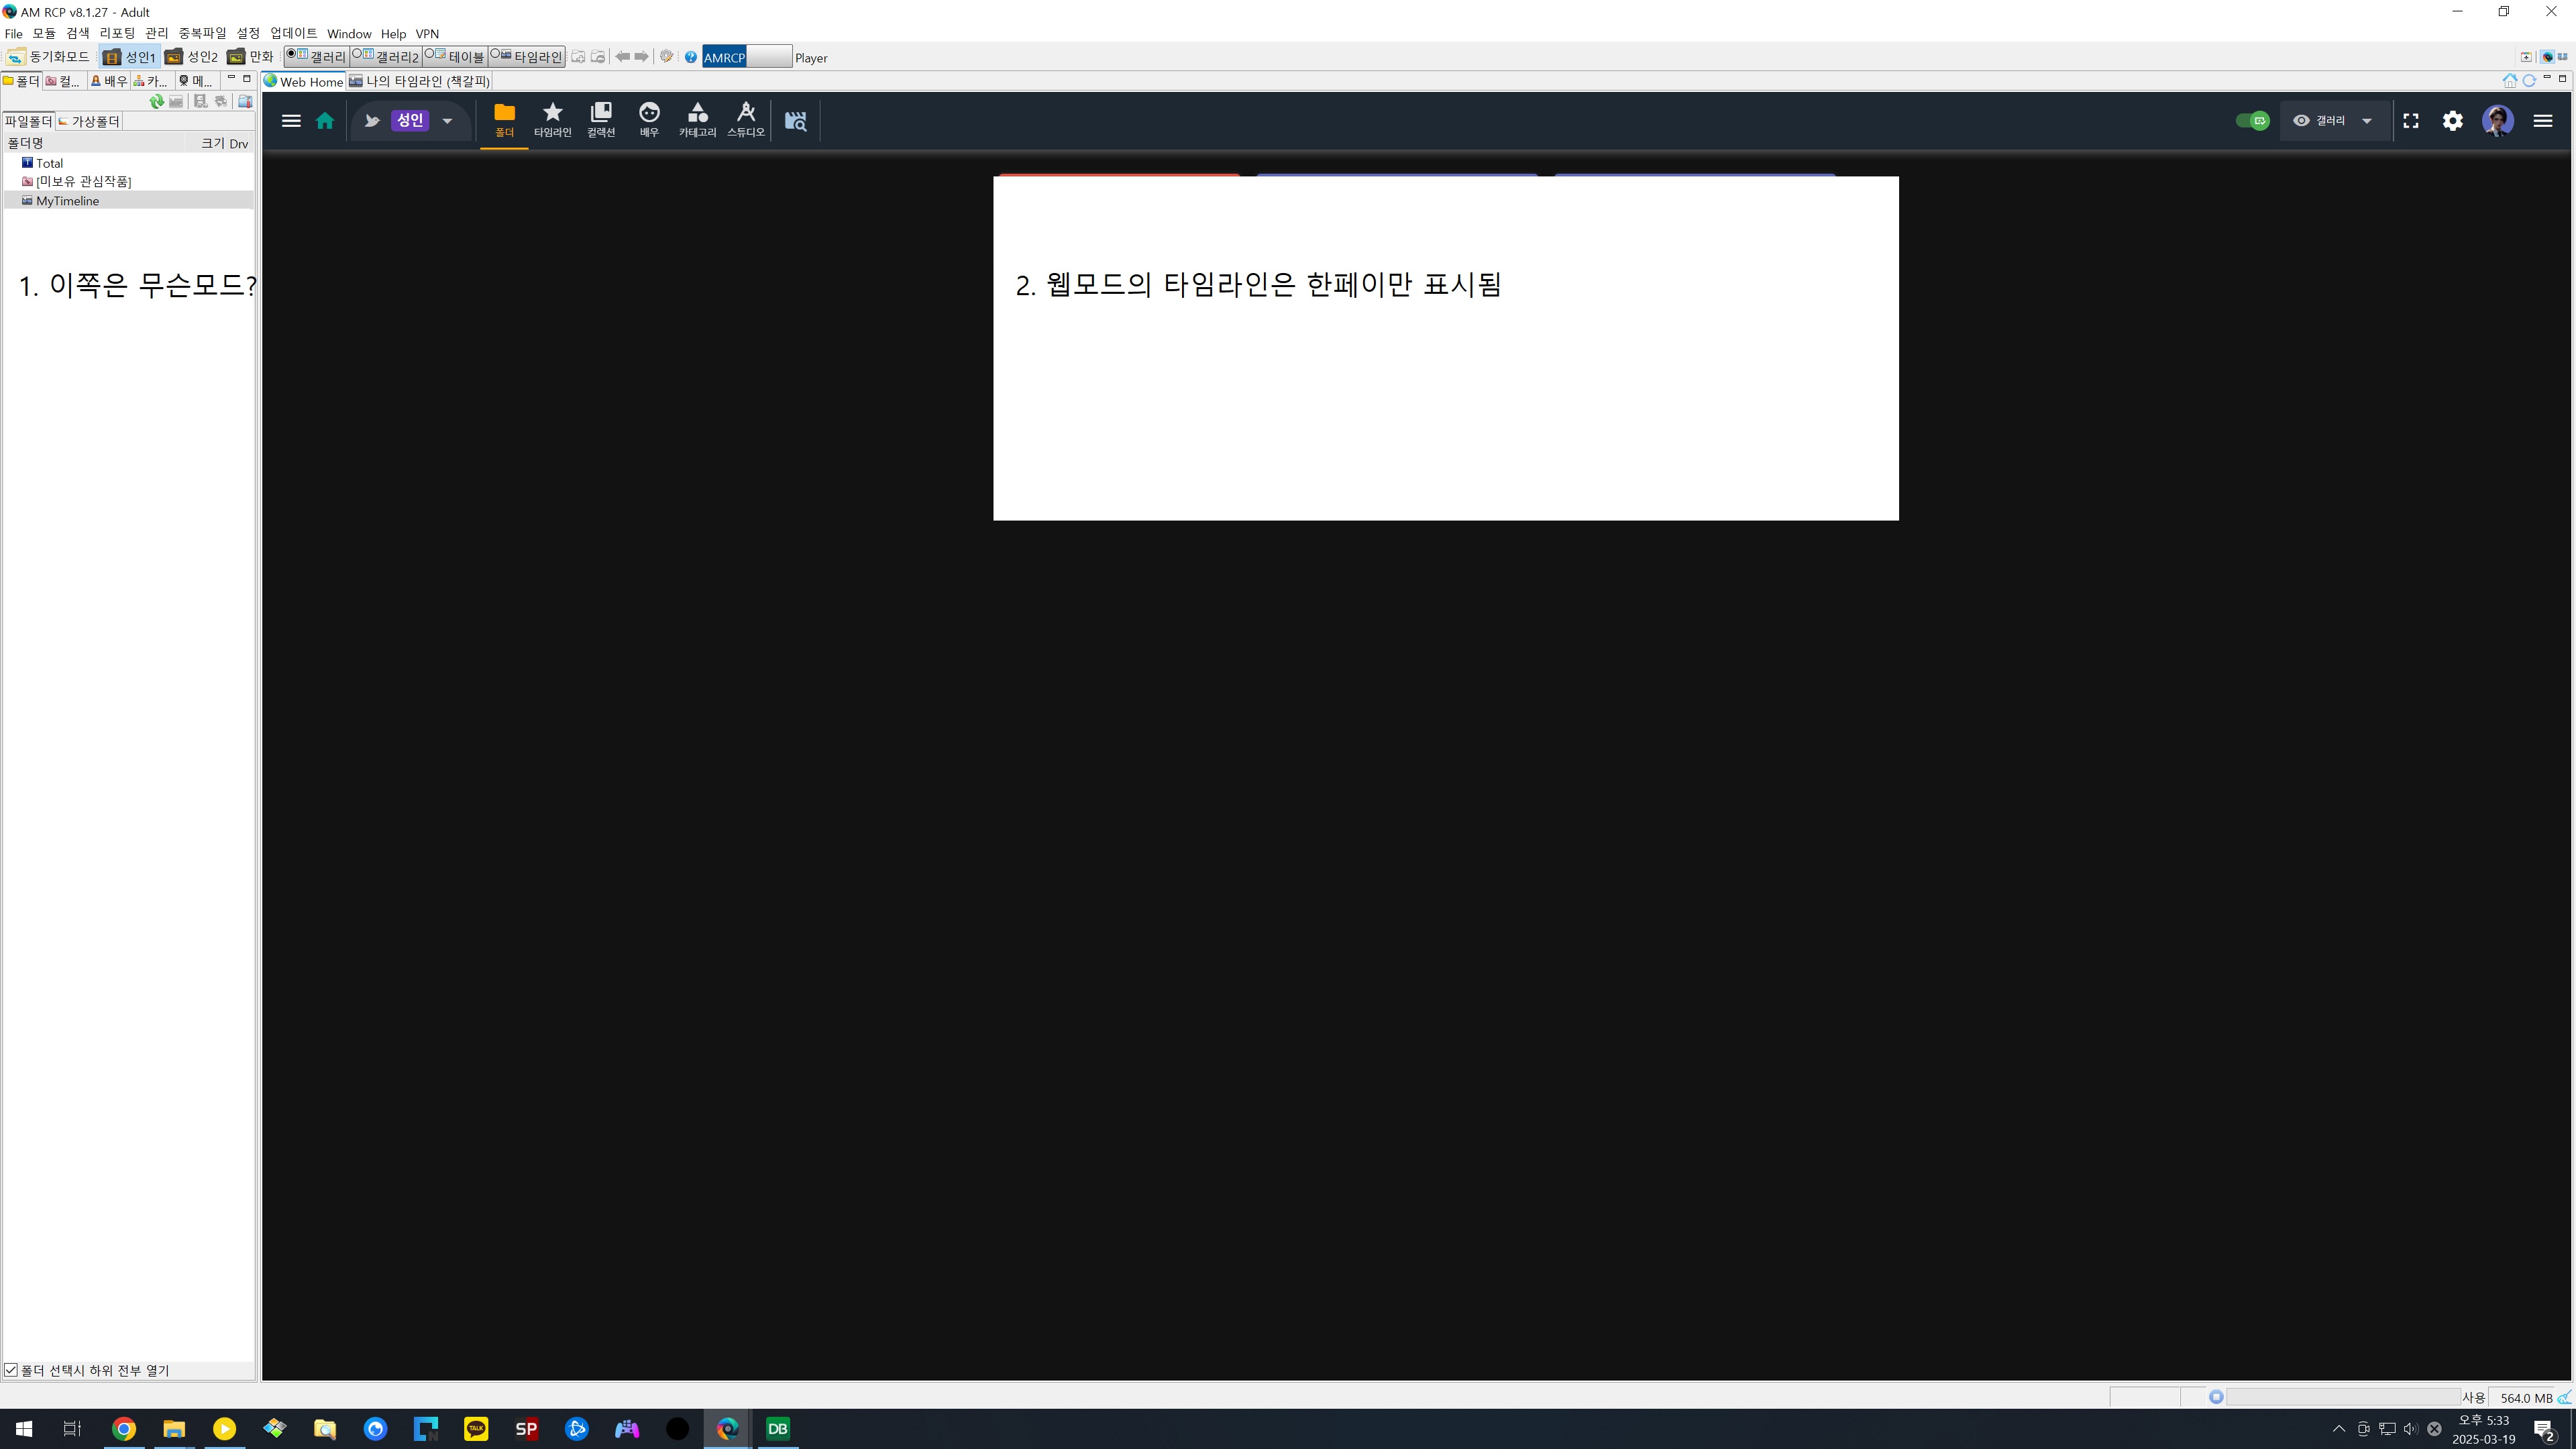The width and height of the screenshot is (2576, 1449).
Task: Go to green home icon
Action: click(325, 121)
